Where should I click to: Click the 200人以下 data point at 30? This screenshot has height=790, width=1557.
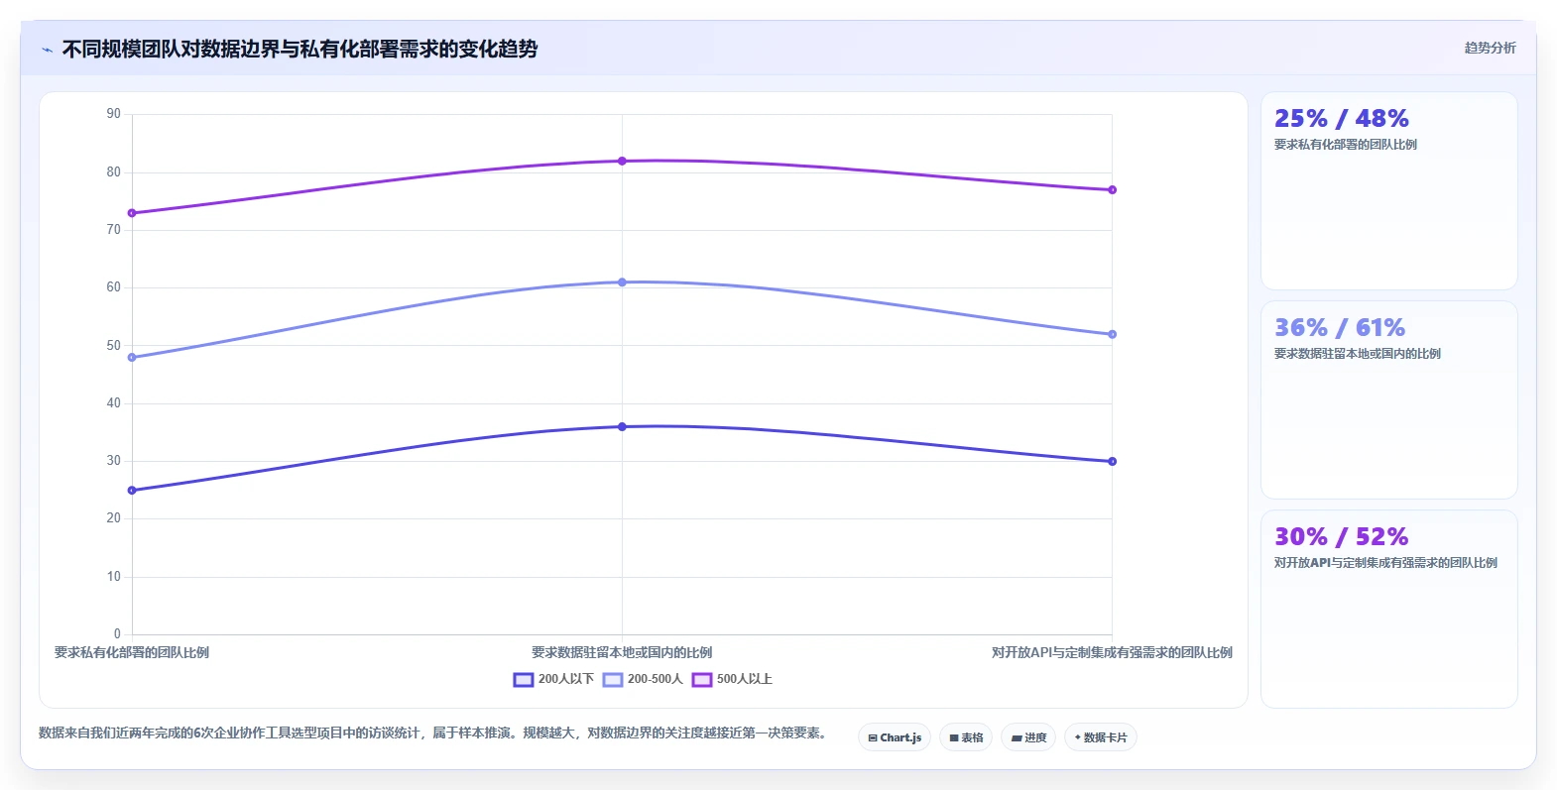pyautogui.click(x=1112, y=461)
